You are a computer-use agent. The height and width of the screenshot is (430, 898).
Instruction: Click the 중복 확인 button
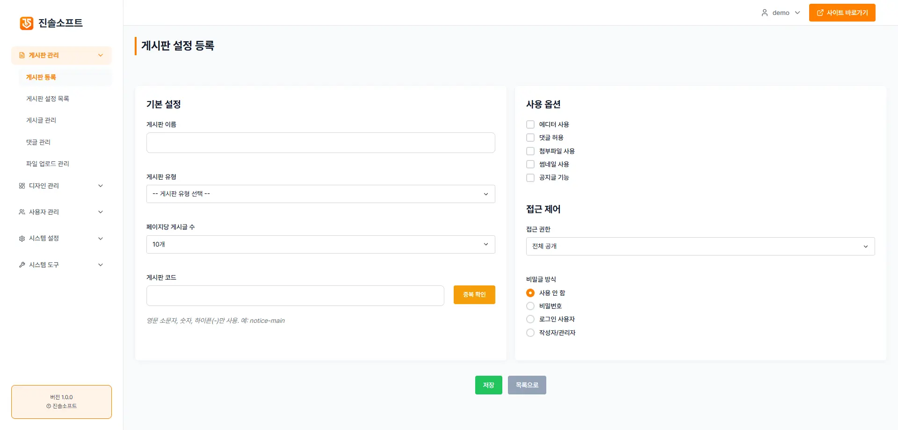(x=474, y=294)
